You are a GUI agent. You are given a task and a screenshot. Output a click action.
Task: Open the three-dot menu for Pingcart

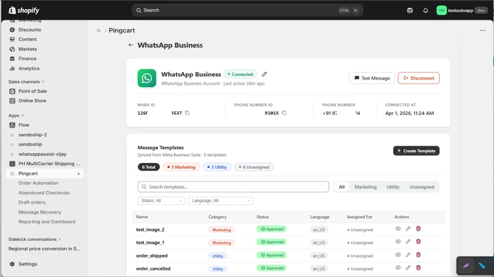(482, 30)
